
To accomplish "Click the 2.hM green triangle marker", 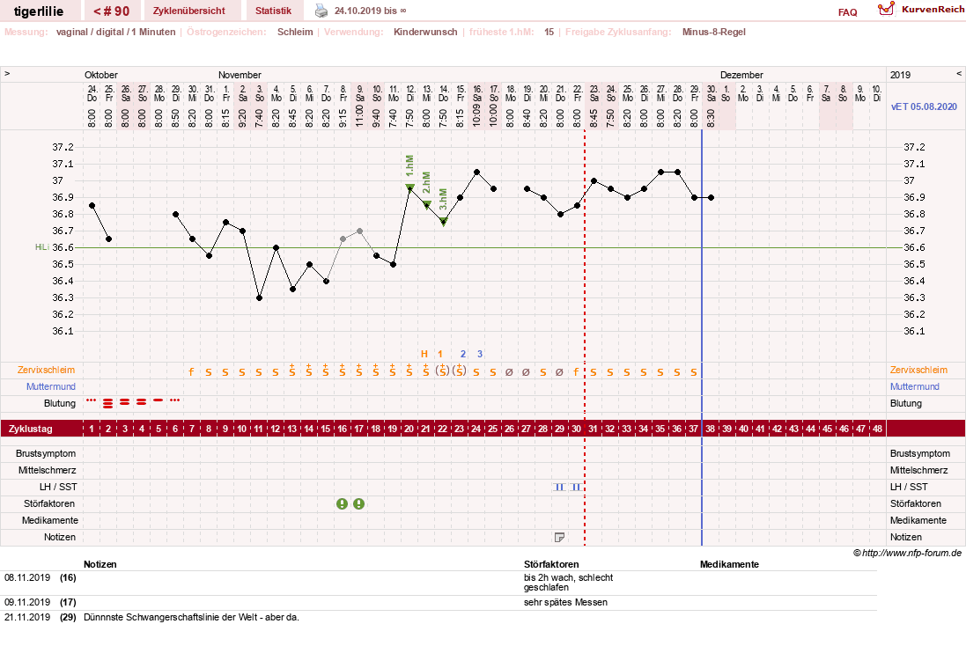I will click(x=427, y=205).
